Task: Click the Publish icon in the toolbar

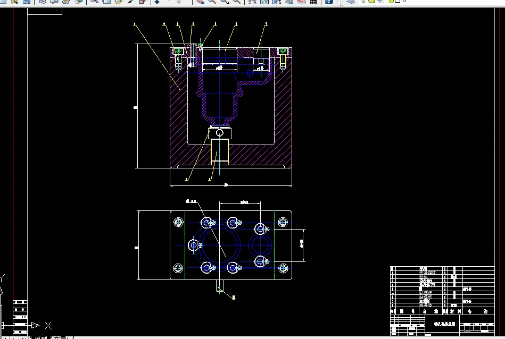Action: [x=66, y=1]
